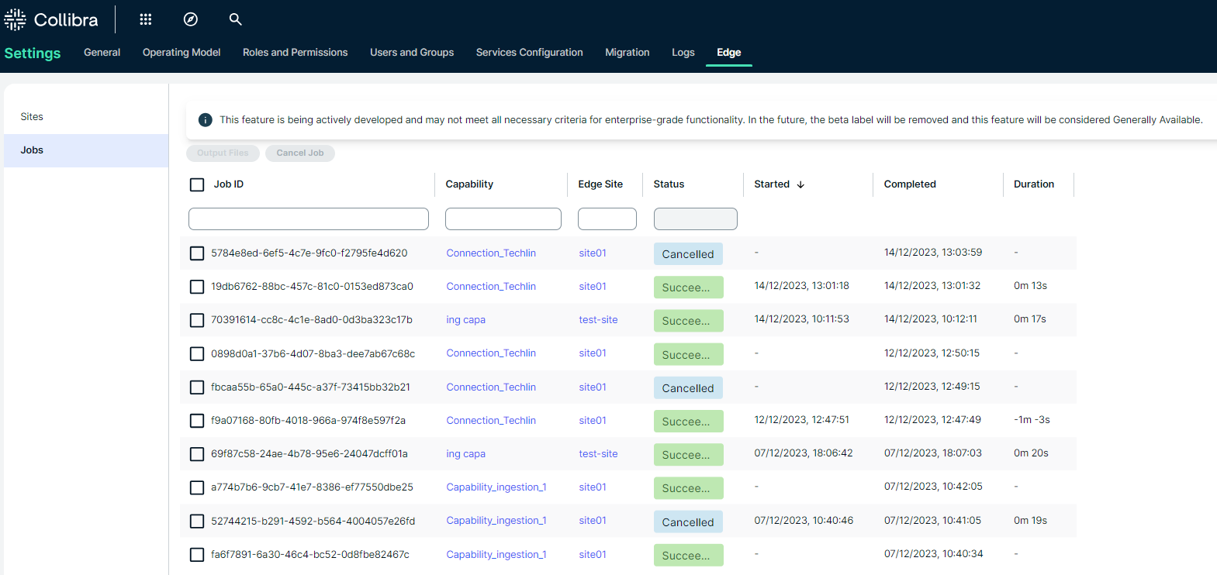The image size is (1217, 575).
Task: Open the test-site link in third row
Action: point(598,320)
